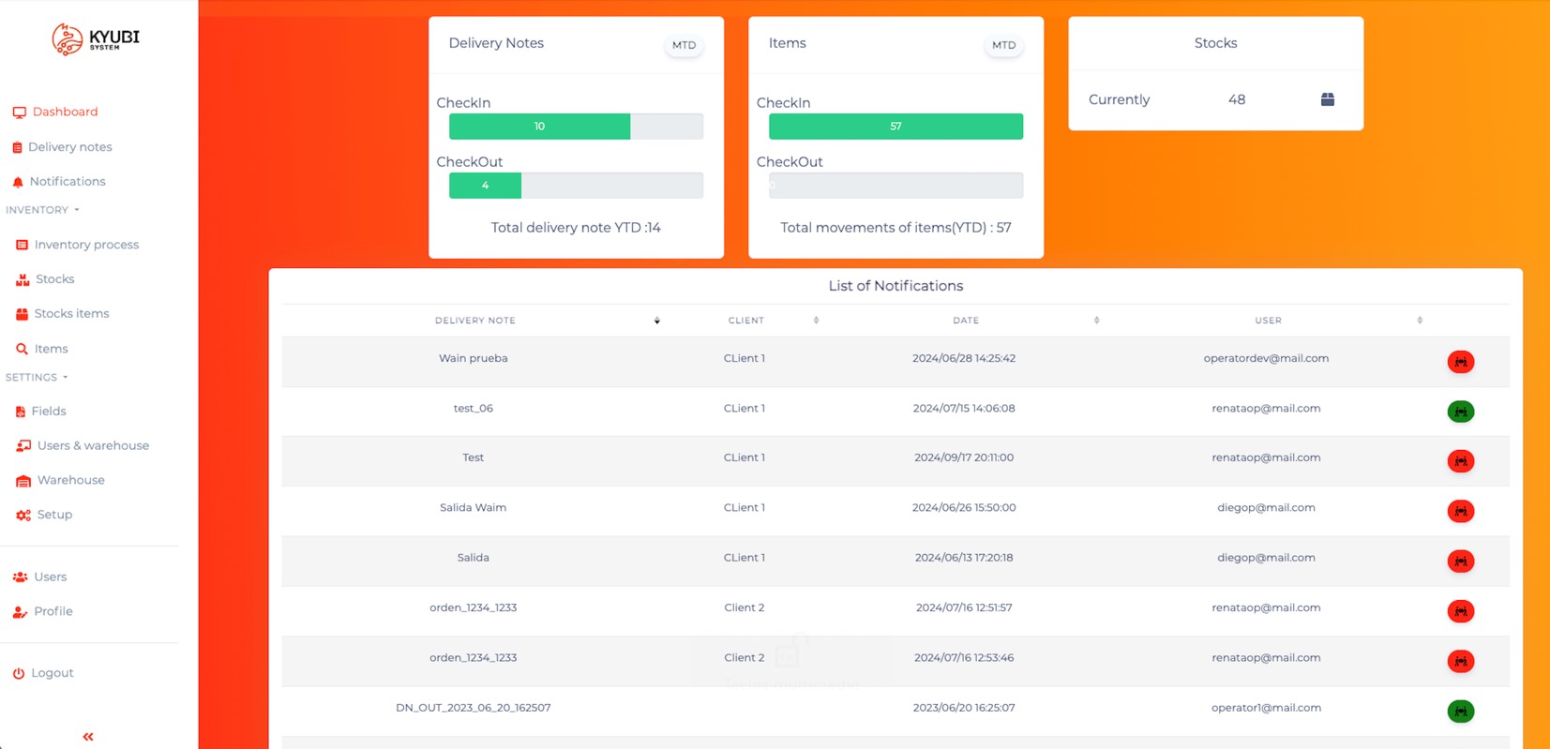Viewport: 1550px width, 749px height.
Task: Click the Stocks boxes icon in sidebar
Action: click(x=23, y=279)
